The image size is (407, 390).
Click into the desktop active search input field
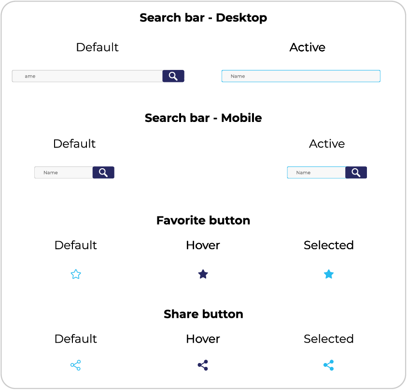tap(301, 76)
